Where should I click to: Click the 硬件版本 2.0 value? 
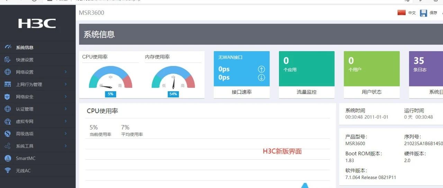pyautogui.click(x=407, y=160)
